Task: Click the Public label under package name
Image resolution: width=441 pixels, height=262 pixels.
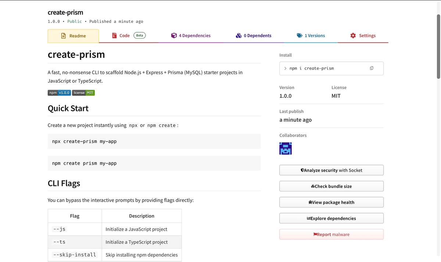Action: (x=75, y=21)
